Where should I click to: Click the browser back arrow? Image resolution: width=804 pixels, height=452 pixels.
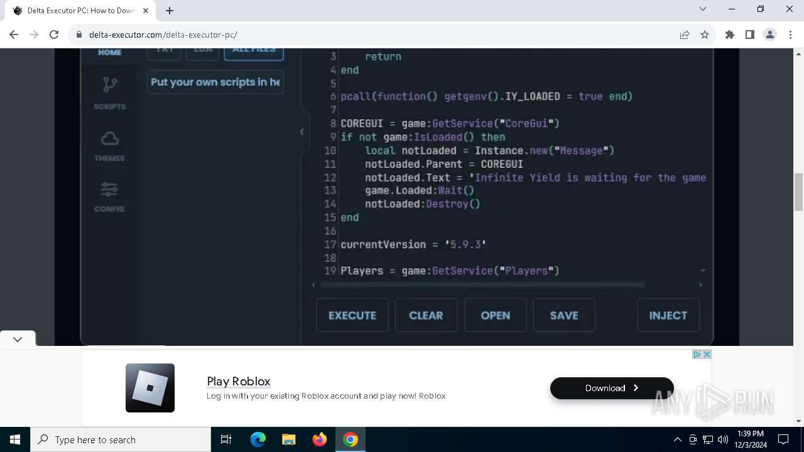point(14,35)
